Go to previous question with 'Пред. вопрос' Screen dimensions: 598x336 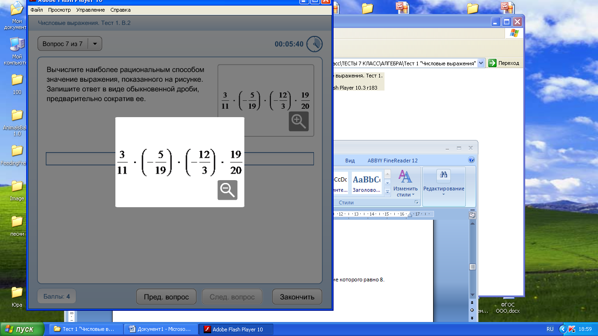pos(166,297)
